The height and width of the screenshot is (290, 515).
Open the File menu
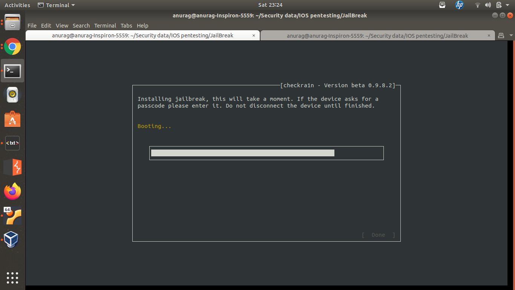pos(32,26)
